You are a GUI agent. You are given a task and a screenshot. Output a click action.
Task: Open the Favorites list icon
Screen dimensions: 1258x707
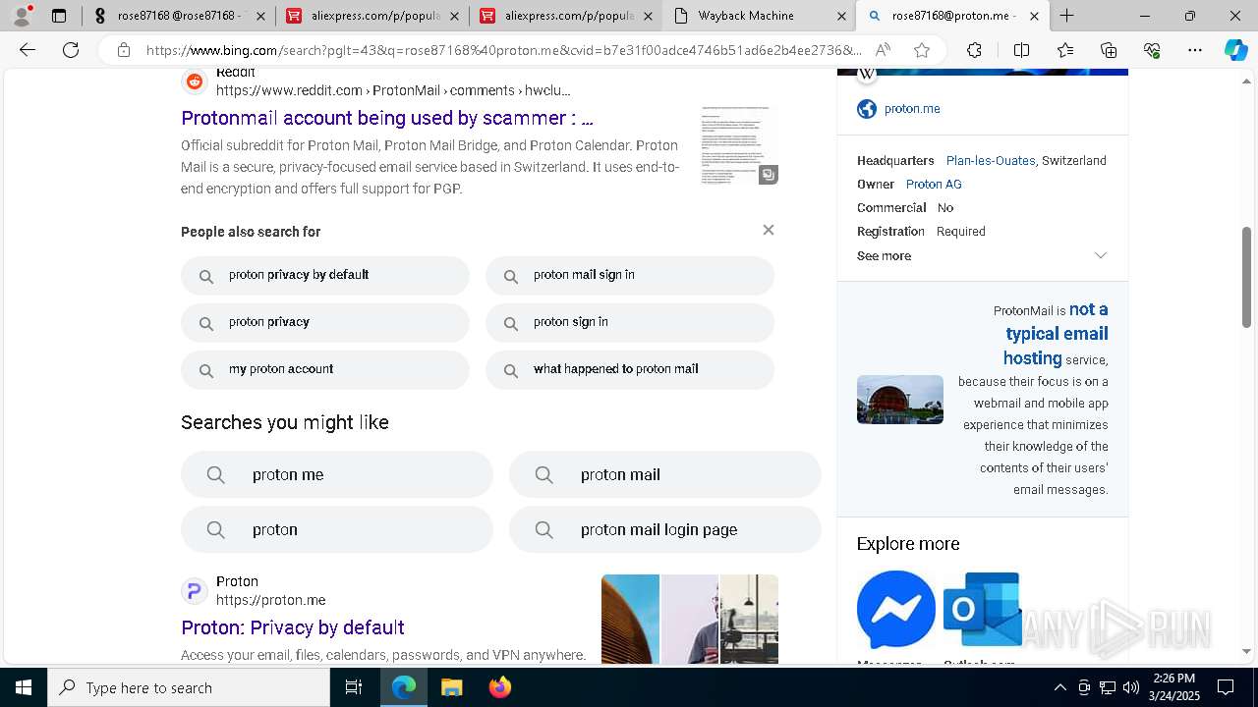[x=1065, y=50]
